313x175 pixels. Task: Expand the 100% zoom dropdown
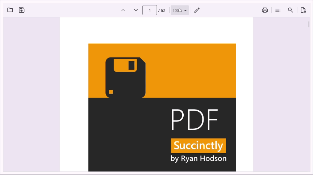pyautogui.click(x=180, y=10)
